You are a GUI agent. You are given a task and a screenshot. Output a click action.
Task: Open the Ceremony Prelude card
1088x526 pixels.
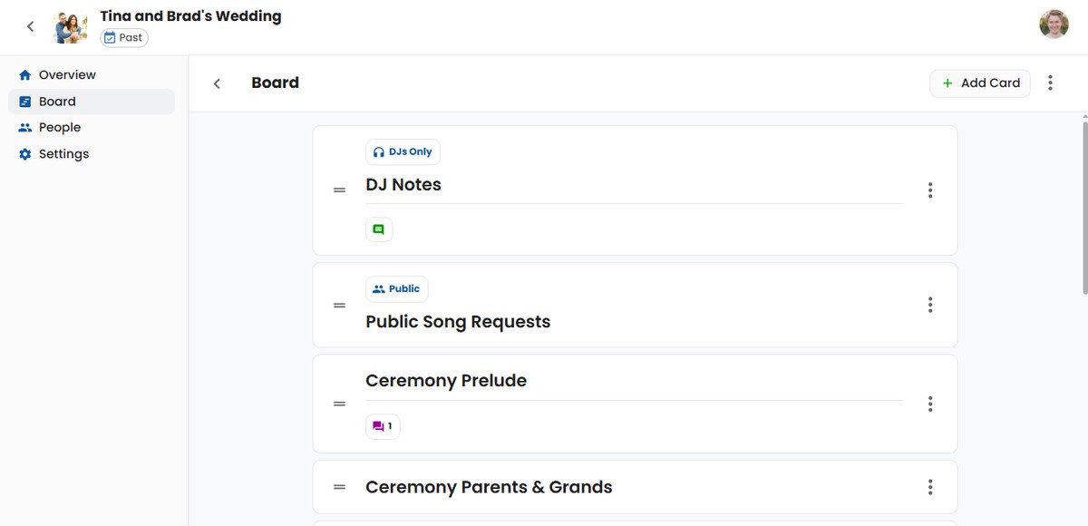pyautogui.click(x=446, y=381)
